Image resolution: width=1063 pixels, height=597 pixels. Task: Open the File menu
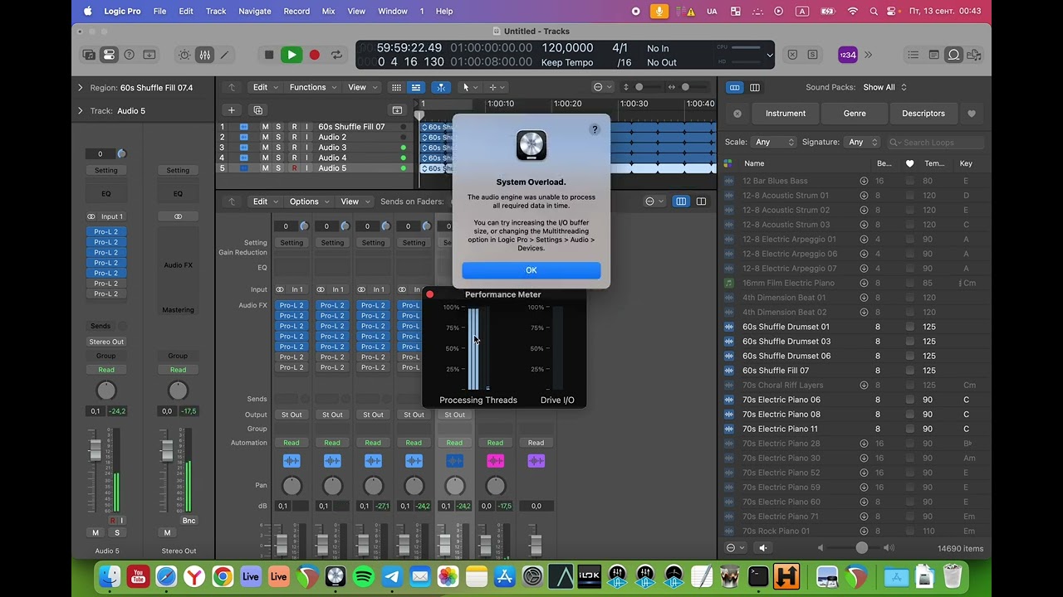159,11
